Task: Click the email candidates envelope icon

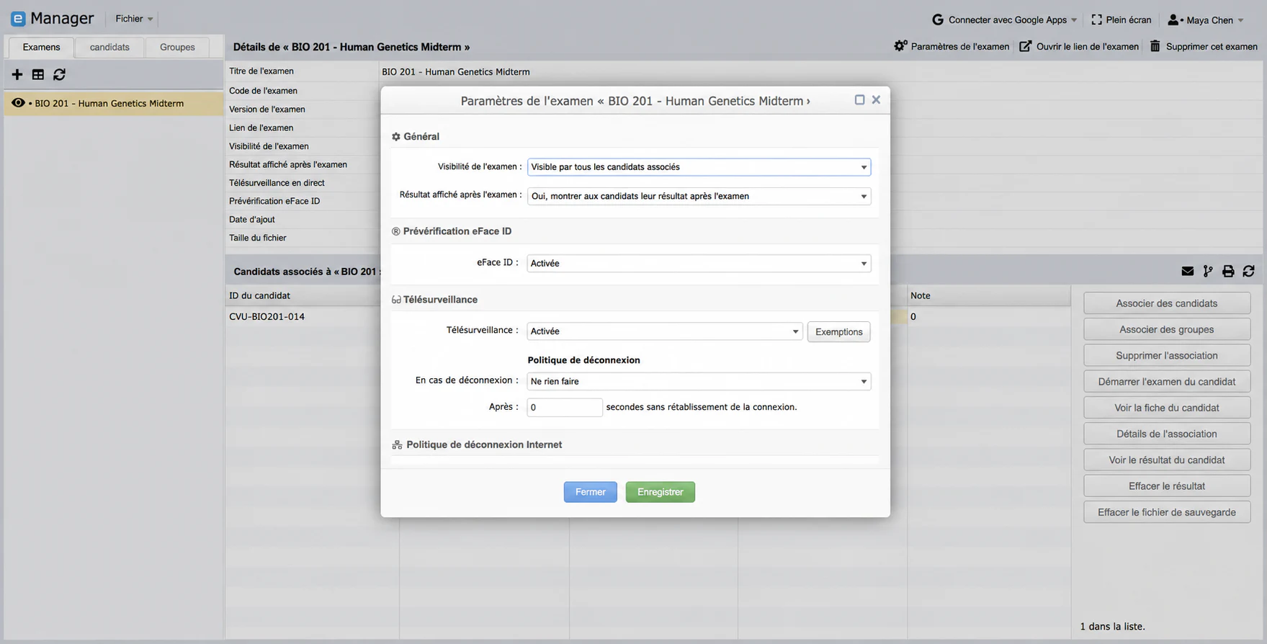Action: (1188, 271)
